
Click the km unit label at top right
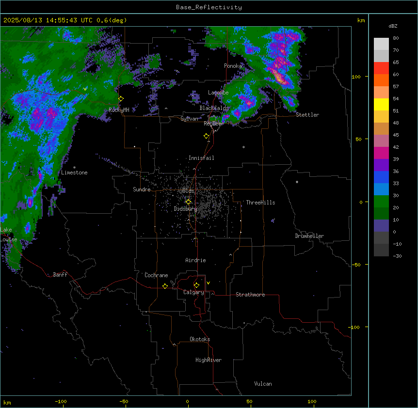coord(361,20)
